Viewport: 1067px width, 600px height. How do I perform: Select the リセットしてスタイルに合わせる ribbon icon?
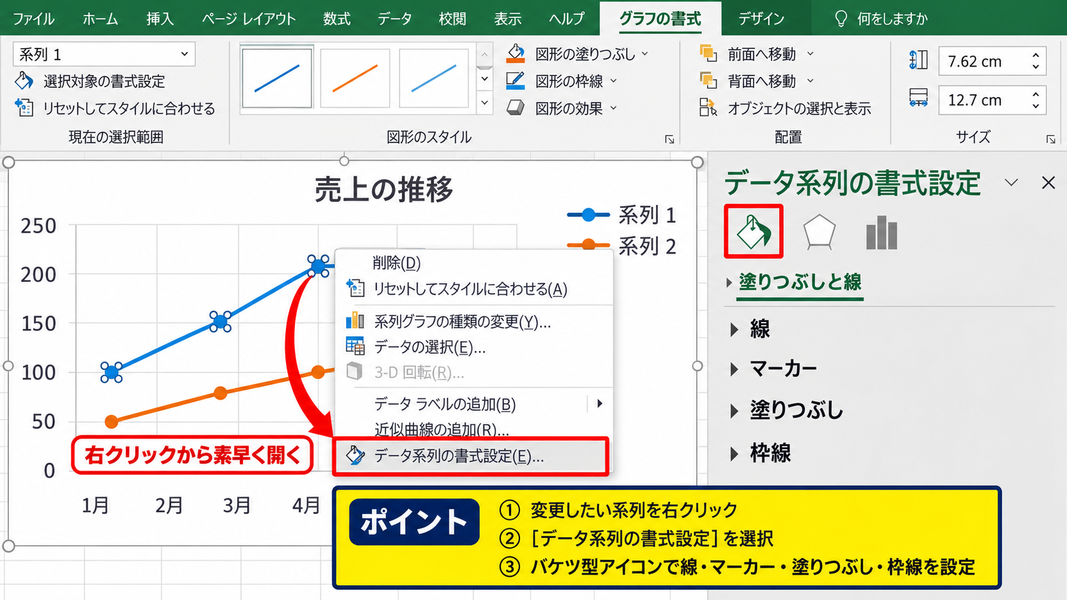24,108
